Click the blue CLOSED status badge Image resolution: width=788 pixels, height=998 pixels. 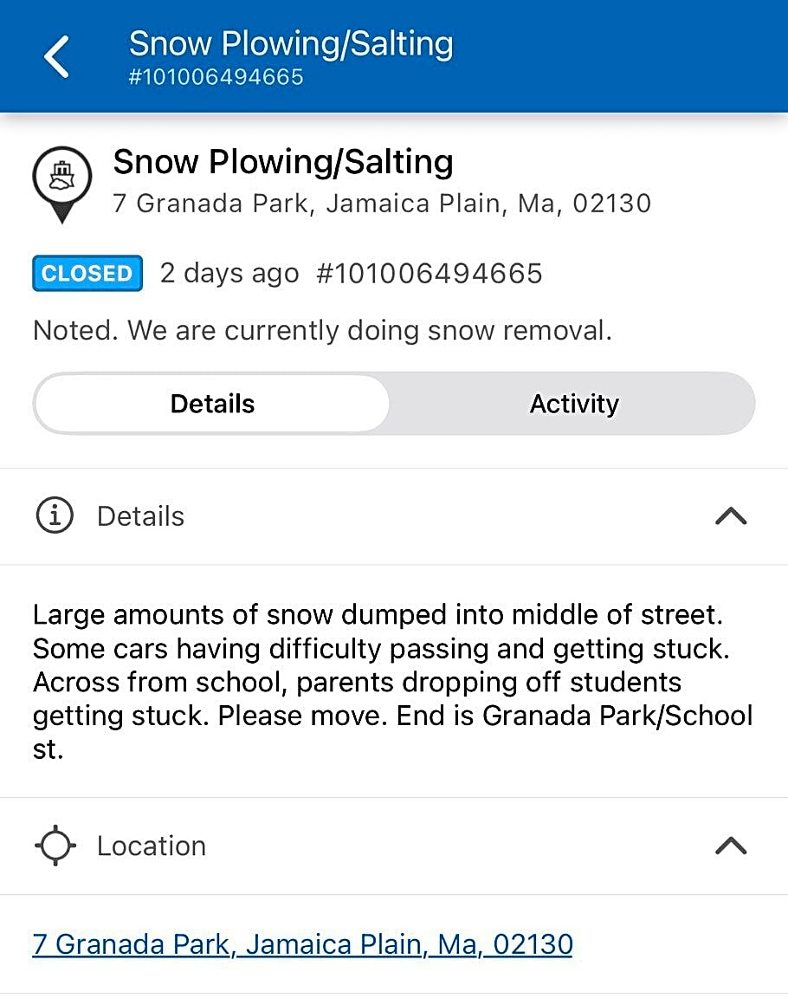click(87, 274)
